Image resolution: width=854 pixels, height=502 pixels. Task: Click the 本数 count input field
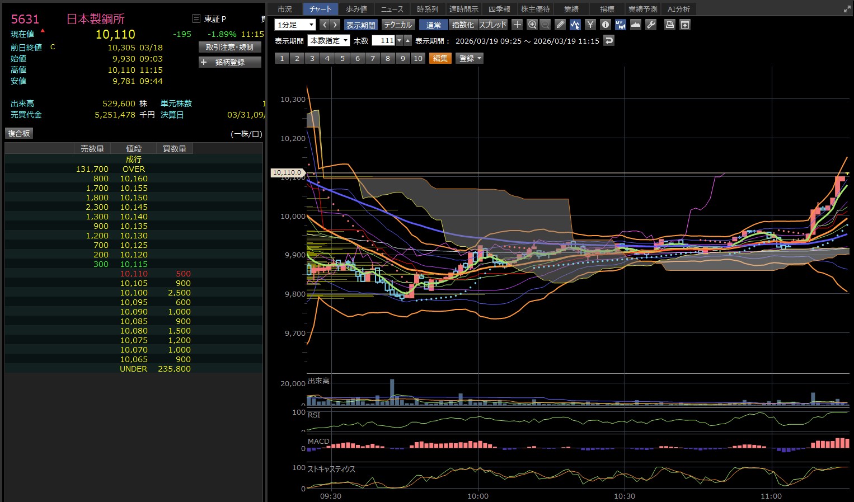[x=384, y=40]
